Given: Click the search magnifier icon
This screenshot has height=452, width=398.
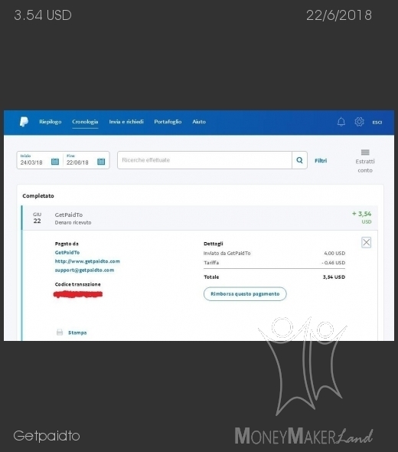Looking at the screenshot, I should coord(299,160).
